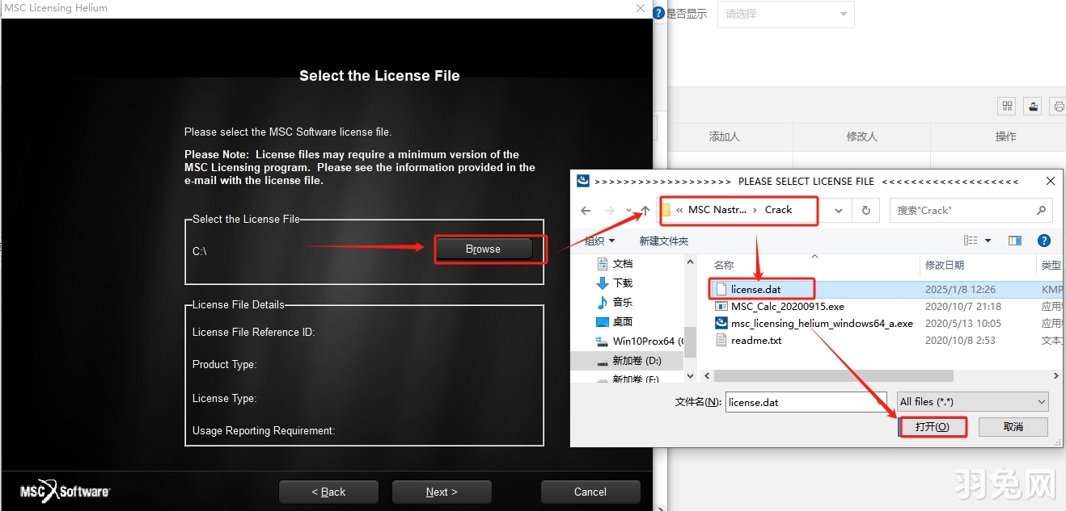Screen dimensions: 1066x511
Task: Click the 文件名 input field
Action: (x=794, y=401)
